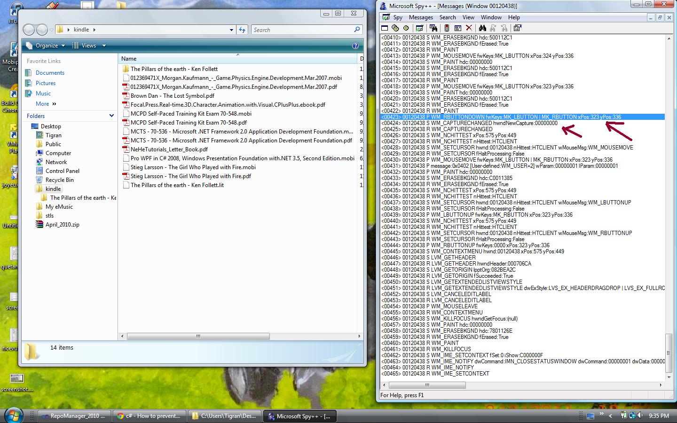The height and width of the screenshot is (423, 677).
Task: Switch to Chrome 'c# - How to prevent' taskbar button
Action: click(150, 416)
